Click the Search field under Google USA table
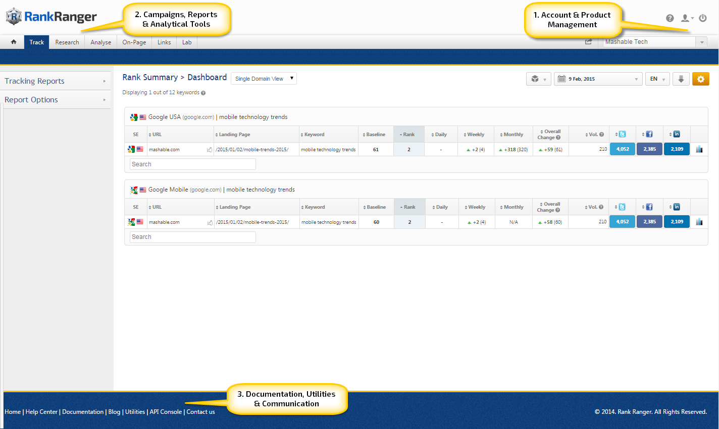 pos(192,164)
